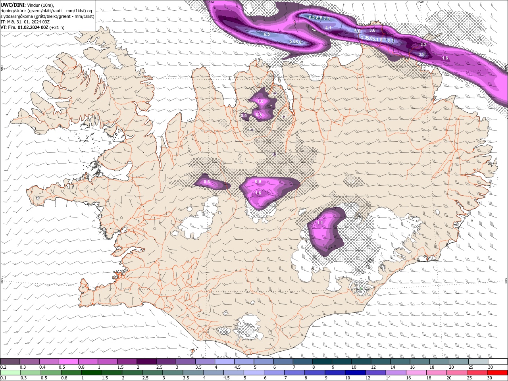
Task: Click the 6.5 precipitation value offshore north
Action: pyautogui.click(x=267, y=35)
